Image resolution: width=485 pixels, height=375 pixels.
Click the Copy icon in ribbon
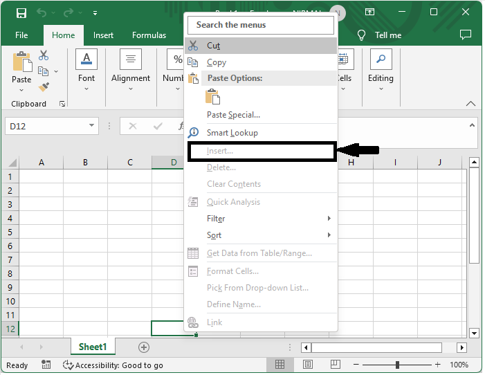(x=43, y=71)
